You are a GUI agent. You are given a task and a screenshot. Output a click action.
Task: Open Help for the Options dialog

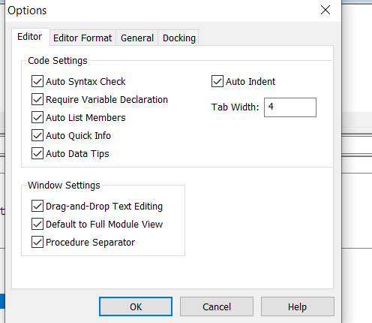[298, 306]
